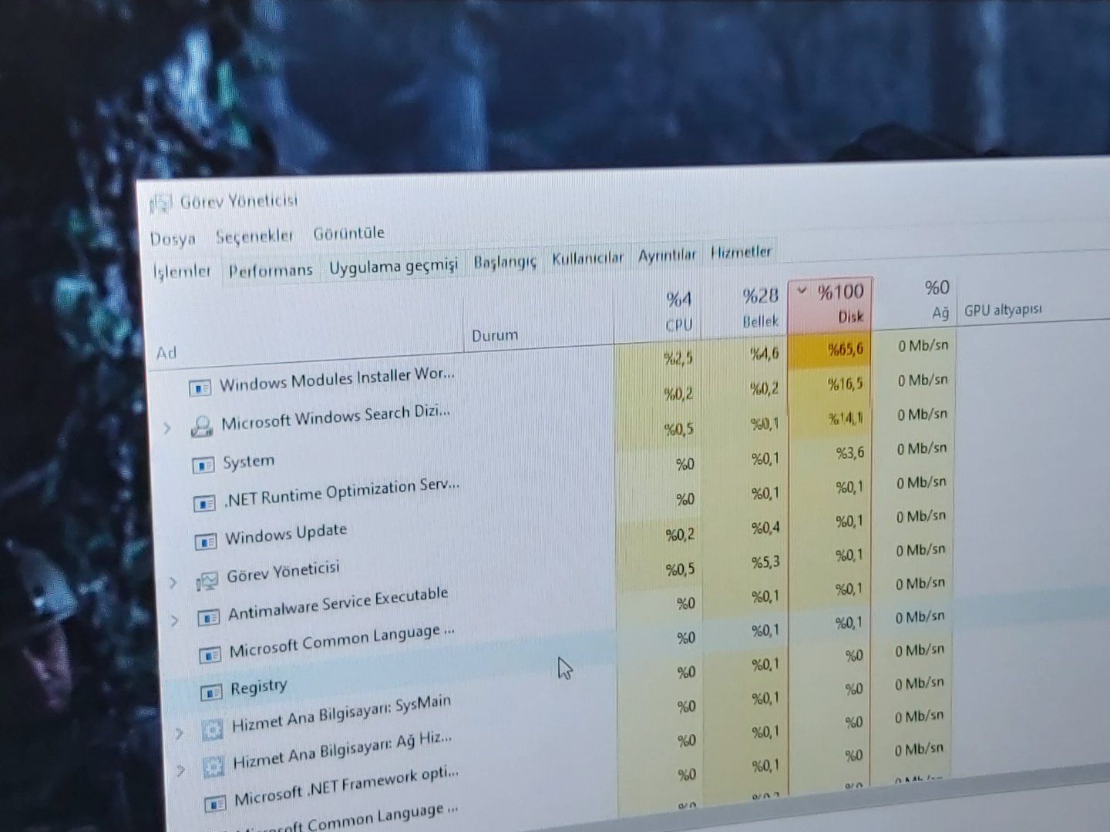Click the Microsoft Windows Search process icon
The width and height of the screenshot is (1110, 832).
coord(202,426)
